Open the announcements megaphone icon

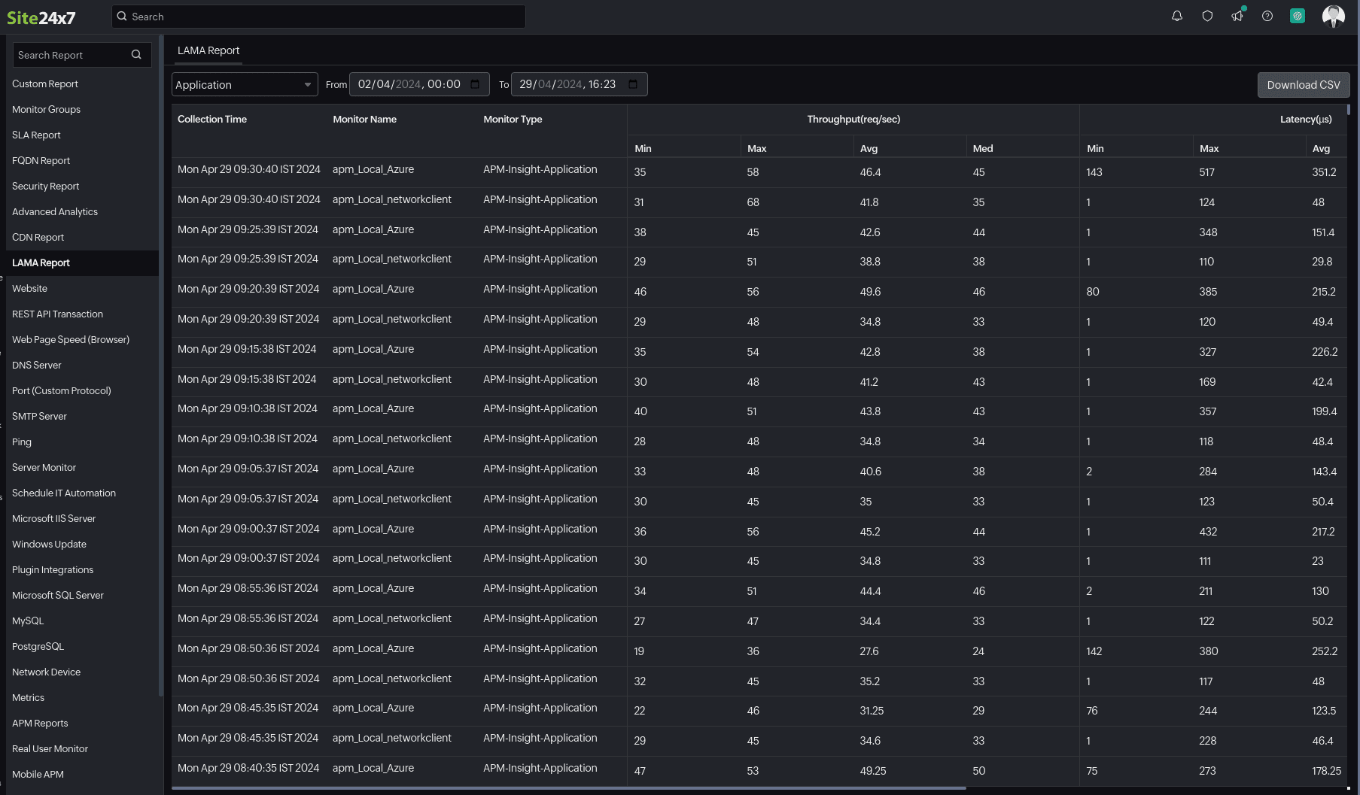pyautogui.click(x=1237, y=16)
